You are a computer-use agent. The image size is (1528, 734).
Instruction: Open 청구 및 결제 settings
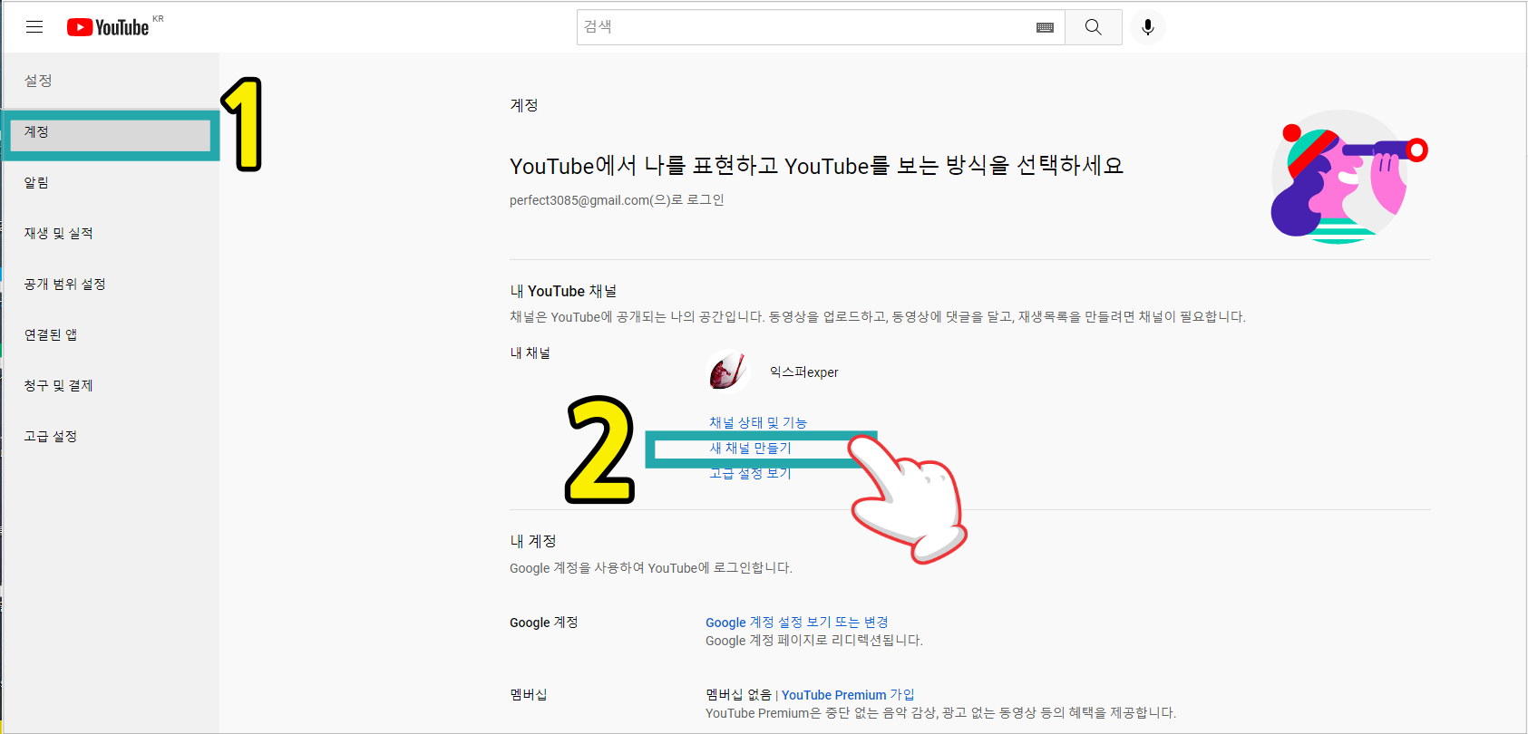(110, 386)
